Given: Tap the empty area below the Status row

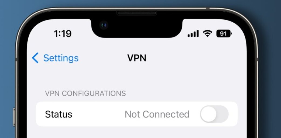Looking at the screenshot, I should [x=137, y=132].
